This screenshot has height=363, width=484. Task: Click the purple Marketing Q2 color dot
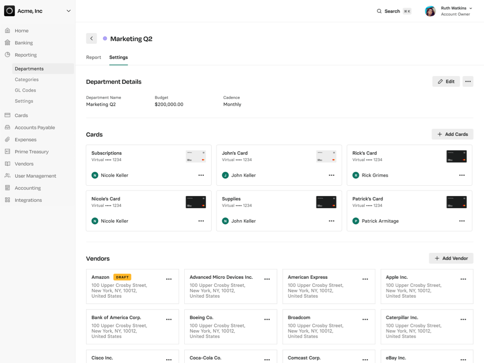coord(105,39)
